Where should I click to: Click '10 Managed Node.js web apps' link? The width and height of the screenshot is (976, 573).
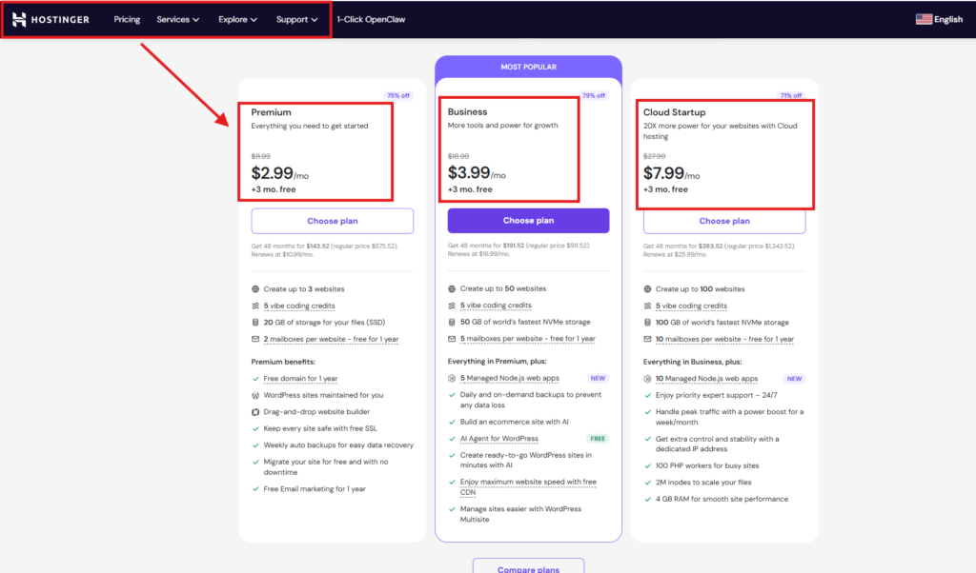(x=706, y=379)
